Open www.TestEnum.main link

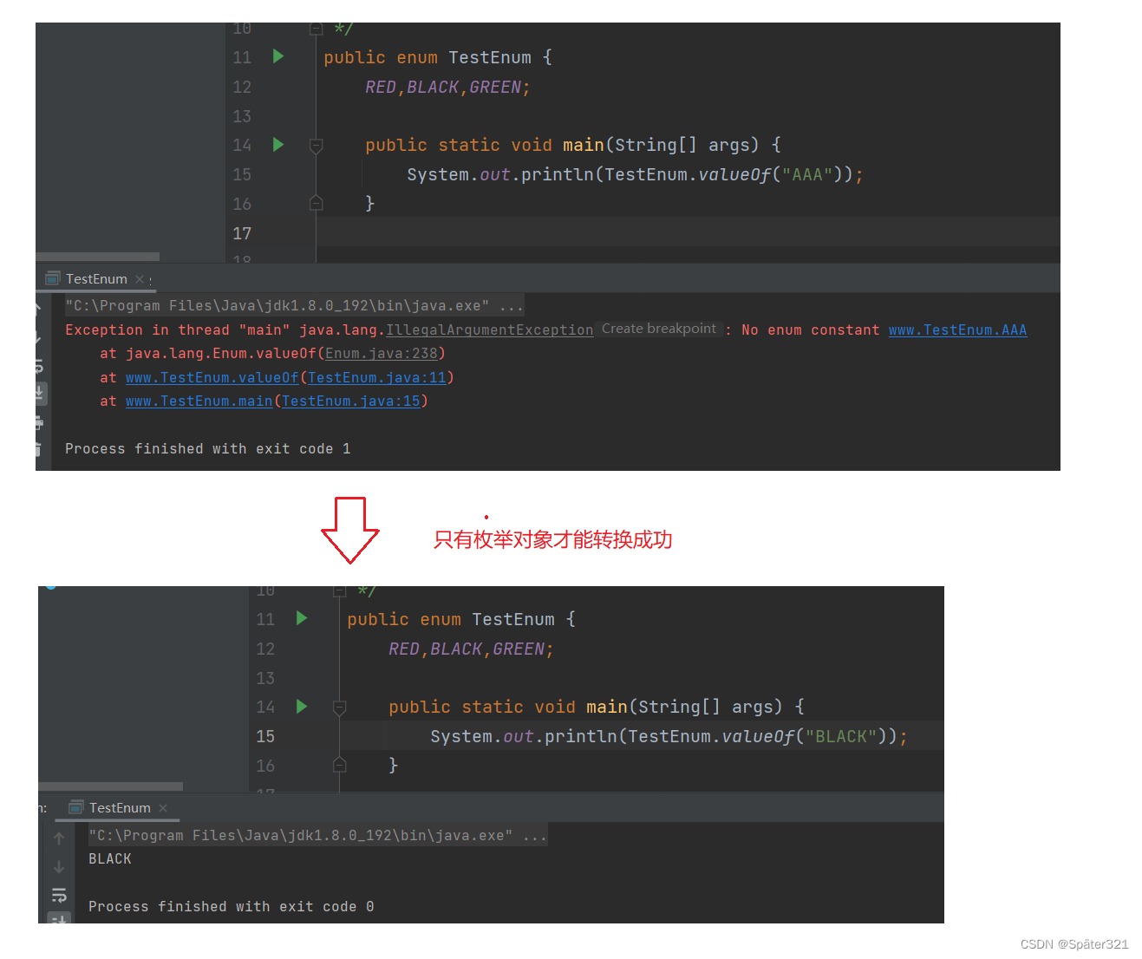(199, 401)
